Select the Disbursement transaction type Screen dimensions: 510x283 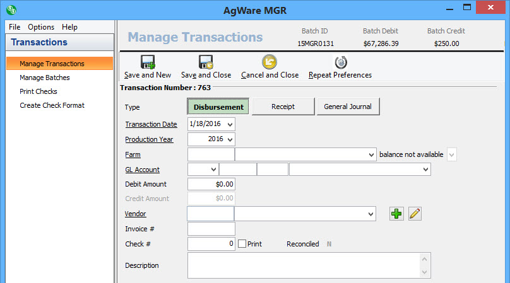[218, 107]
